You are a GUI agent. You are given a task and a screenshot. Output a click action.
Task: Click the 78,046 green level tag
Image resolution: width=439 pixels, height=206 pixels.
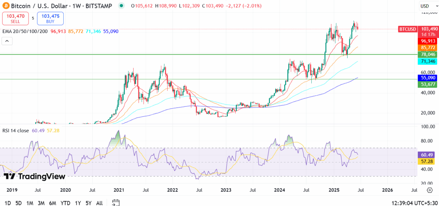point(428,54)
